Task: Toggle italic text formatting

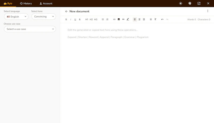Action: pos(71,20)
